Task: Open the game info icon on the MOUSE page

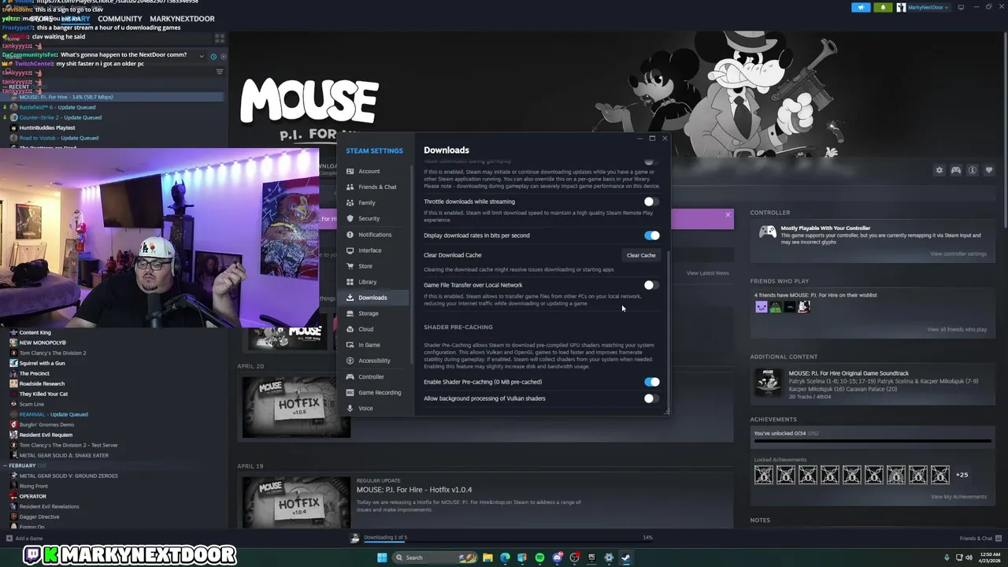Action: (x=973, y=170)
